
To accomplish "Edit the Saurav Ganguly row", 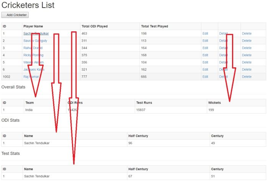I will coord(205,41).
